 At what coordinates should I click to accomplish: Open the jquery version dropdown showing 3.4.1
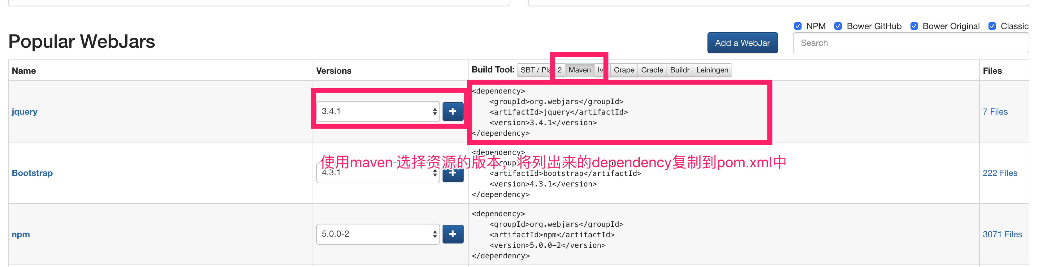coord(378,111)
